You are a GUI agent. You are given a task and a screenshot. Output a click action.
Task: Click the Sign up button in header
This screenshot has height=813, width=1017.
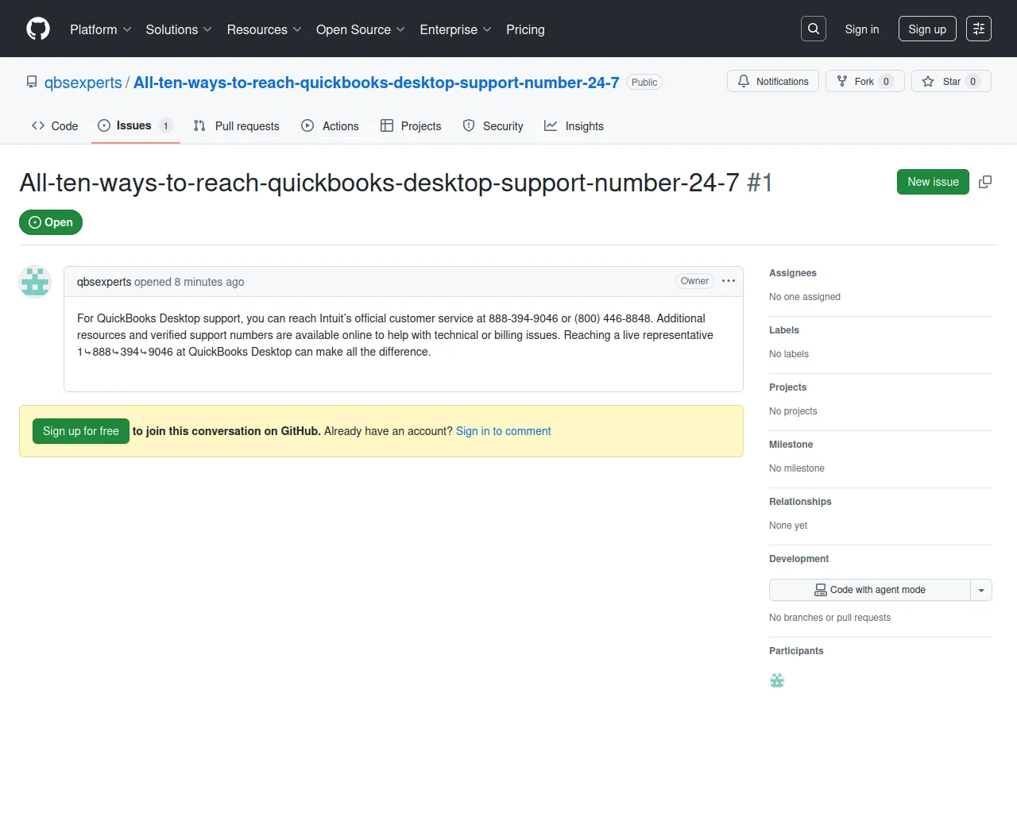point(927,29)
